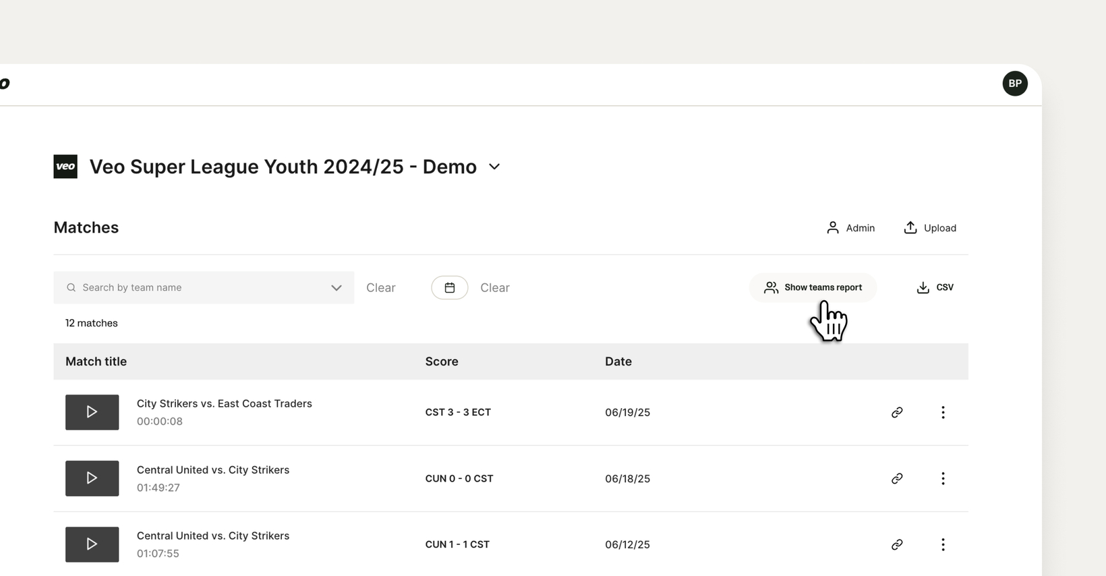This screenshot has width=1106, height=576.
Task: Open the BP user avatar menu
Action: pos(1014,84)
